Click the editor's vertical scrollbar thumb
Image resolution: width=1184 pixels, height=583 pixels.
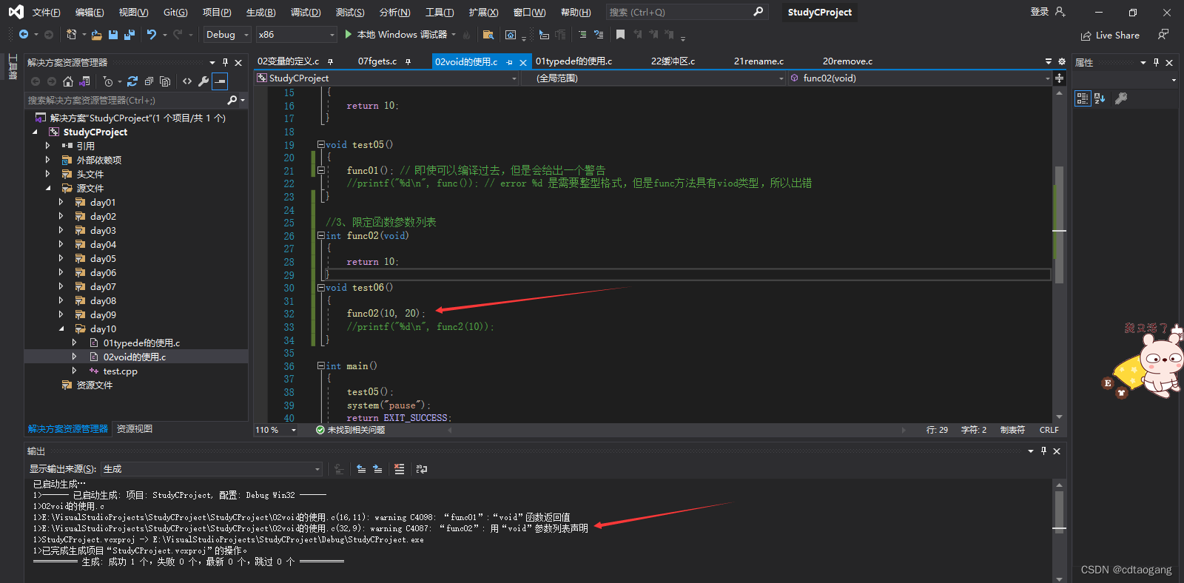(x=1060, y=225)
